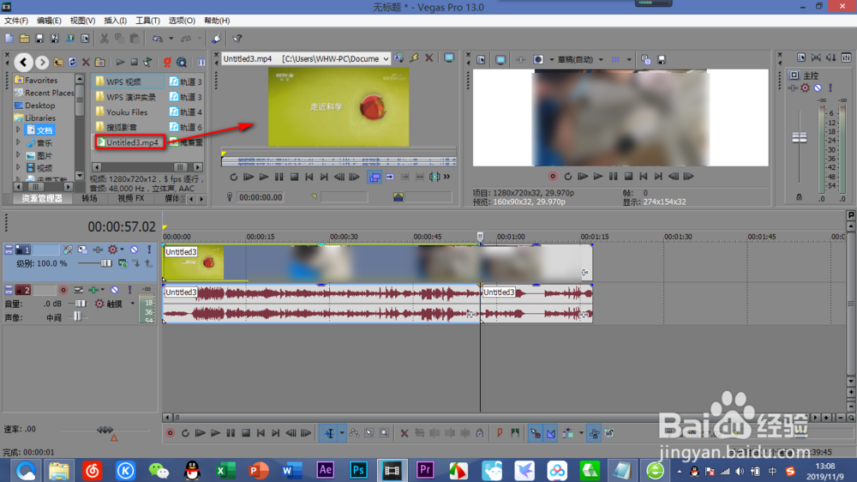Open a project using the folder icon
The height and width of the screenshot is (482, 857).
click(25, 39)
